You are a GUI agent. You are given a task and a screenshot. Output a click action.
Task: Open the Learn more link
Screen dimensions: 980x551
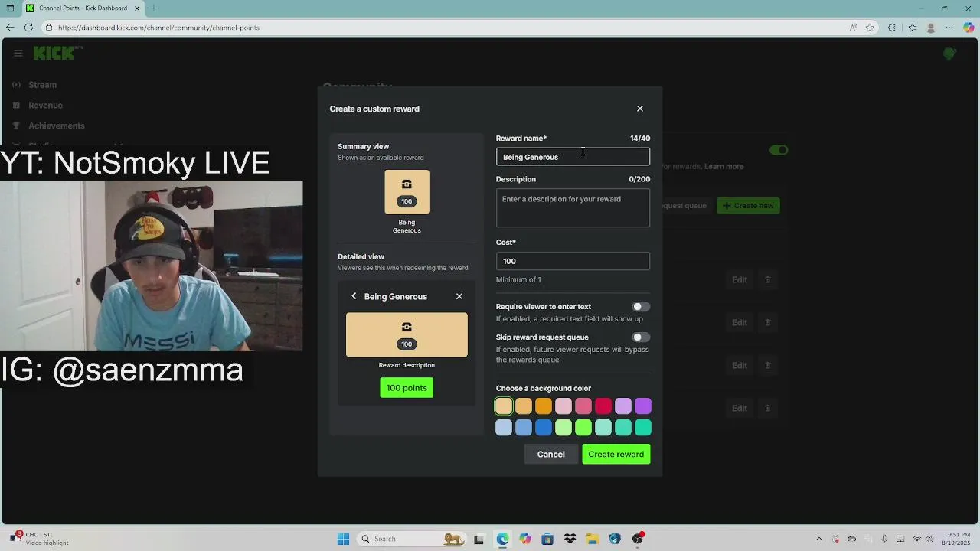tap(724, 167)
